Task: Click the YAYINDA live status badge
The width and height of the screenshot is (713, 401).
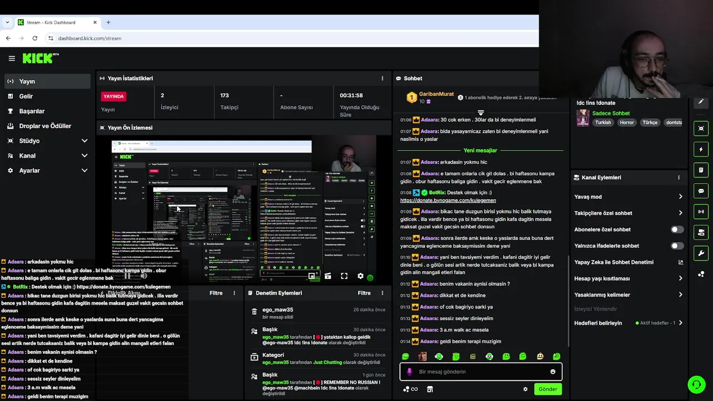Action: 114,96
